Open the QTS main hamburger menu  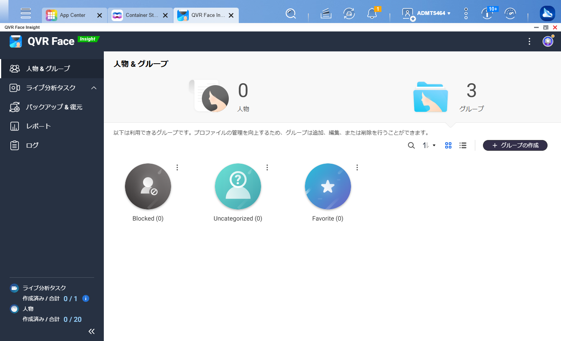[x=26, y=13]
